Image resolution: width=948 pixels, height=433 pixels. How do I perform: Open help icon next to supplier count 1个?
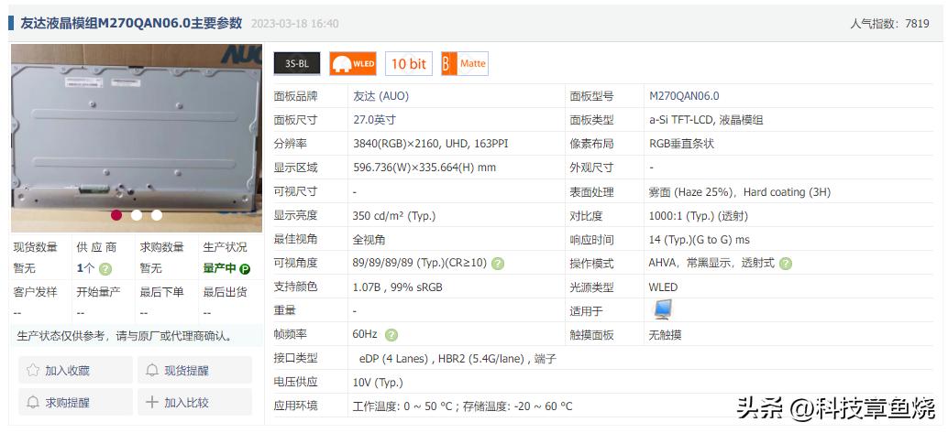click(105, 269)
